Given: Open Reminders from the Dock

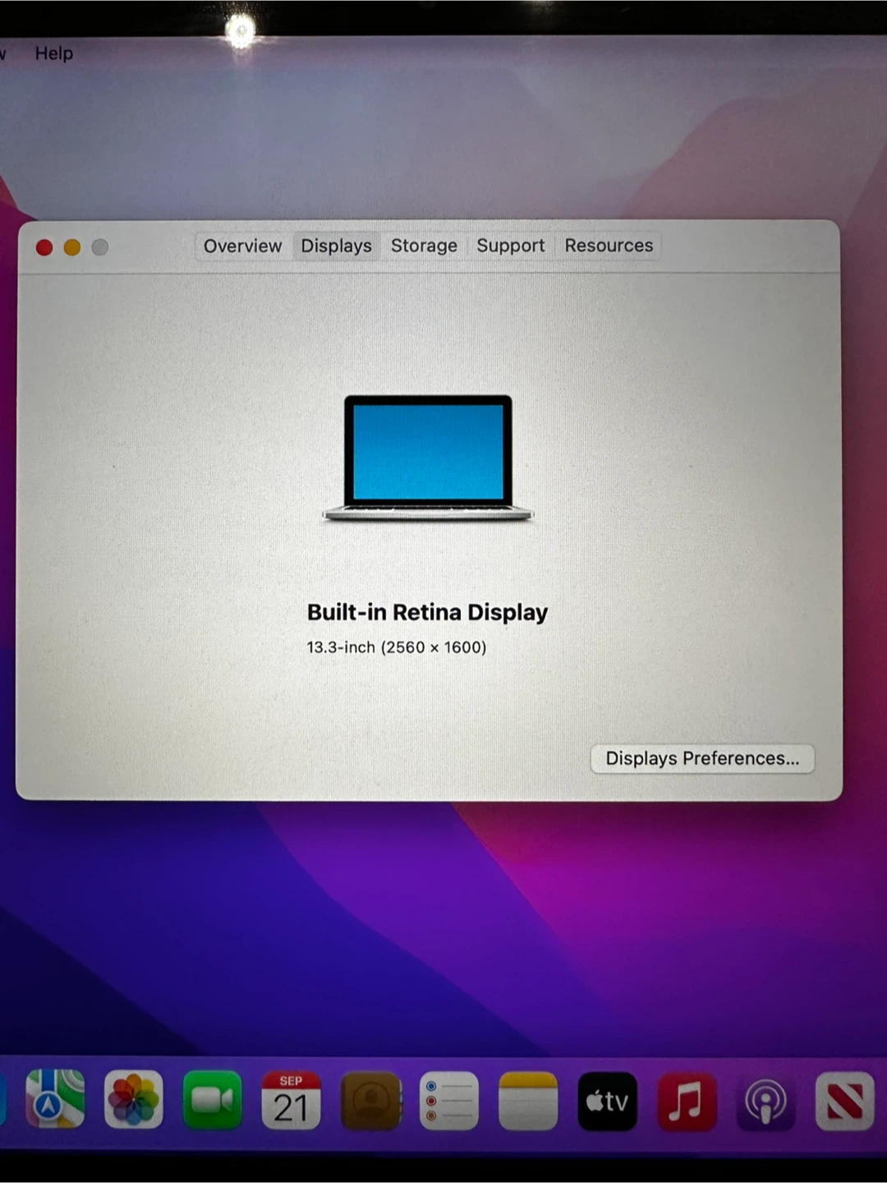Looking at the screenshot, I should [x=449, y=1099].
